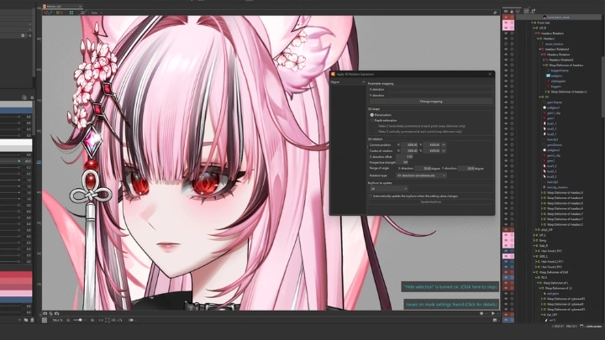The height and width of the screenshot is (340, 605).
Task: Click the red color band in the left panel
Action: [16, 275]
